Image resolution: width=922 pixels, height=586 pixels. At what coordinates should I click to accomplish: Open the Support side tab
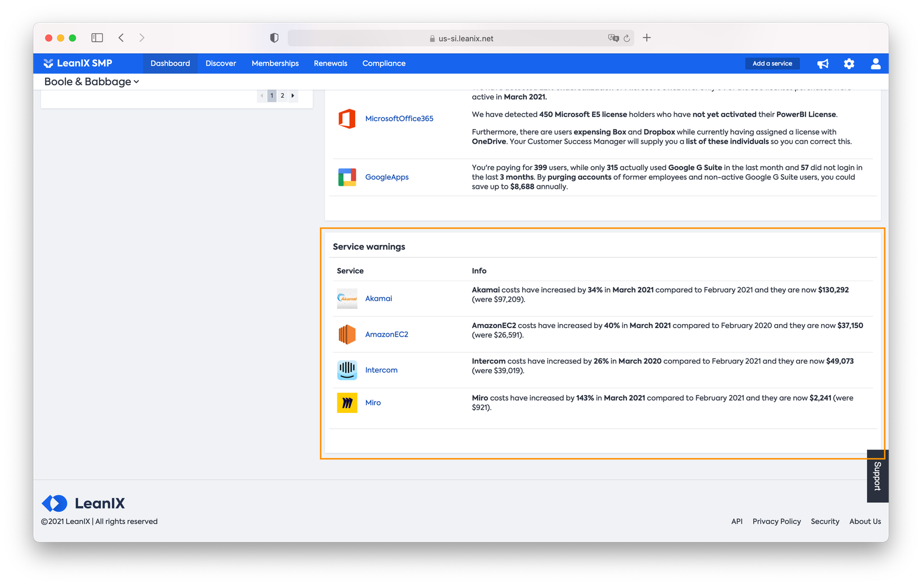[878, 476]
